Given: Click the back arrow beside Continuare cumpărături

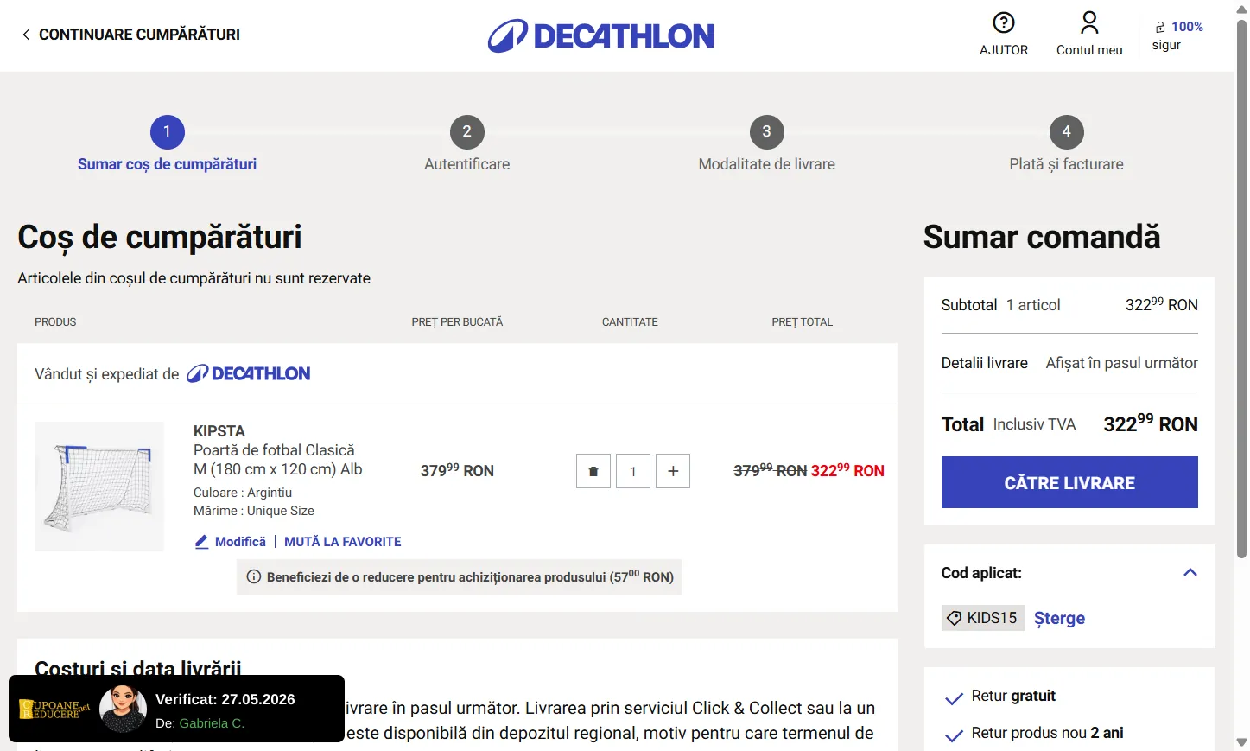Looking at the screenshot, I should (26, 35).
